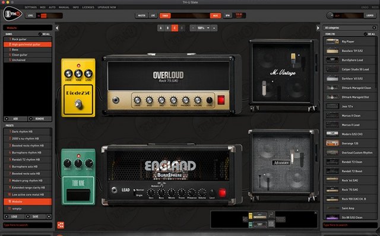Select the lower-left microphone in M-Vintage cabinet
Screen dimensions: 380x236
coord(264,88)
